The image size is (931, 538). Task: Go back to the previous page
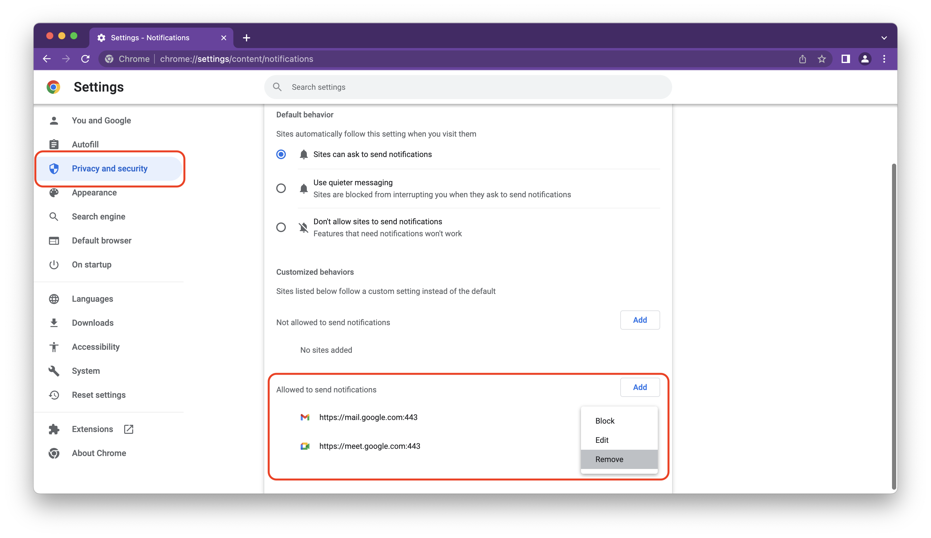pos(47,59)
